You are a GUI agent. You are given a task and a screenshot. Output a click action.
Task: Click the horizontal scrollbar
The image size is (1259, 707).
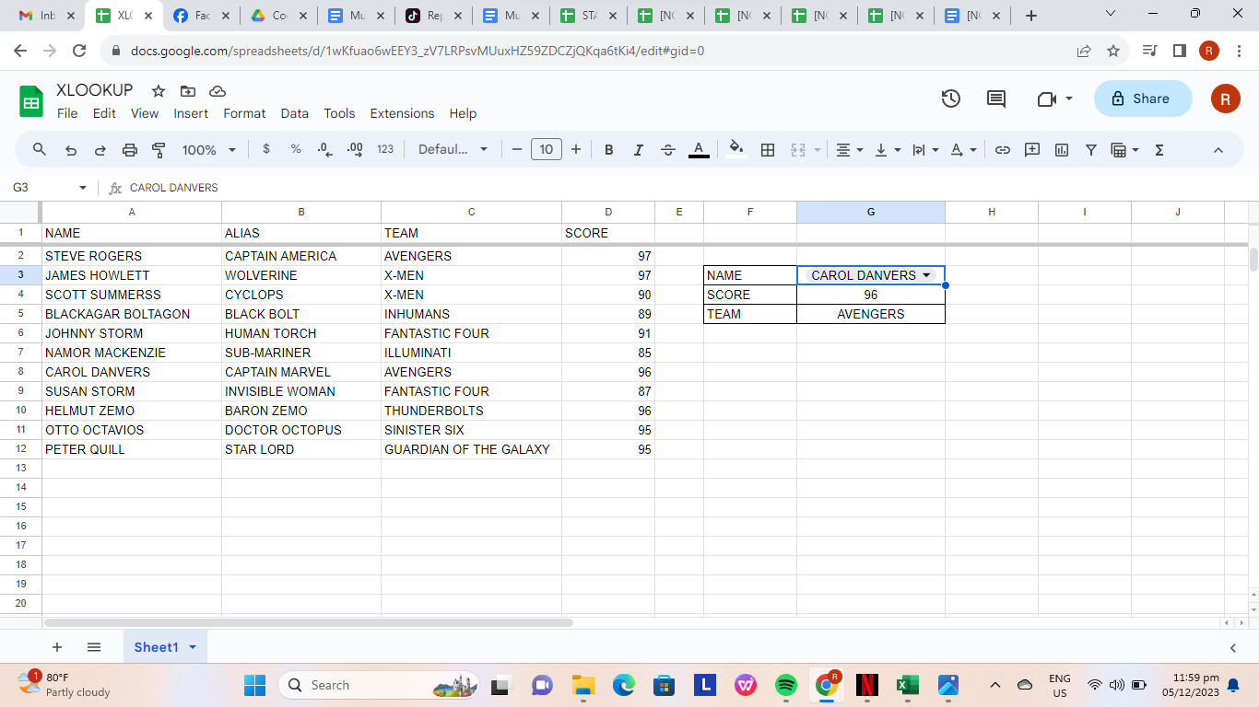[x=309, y=623]
